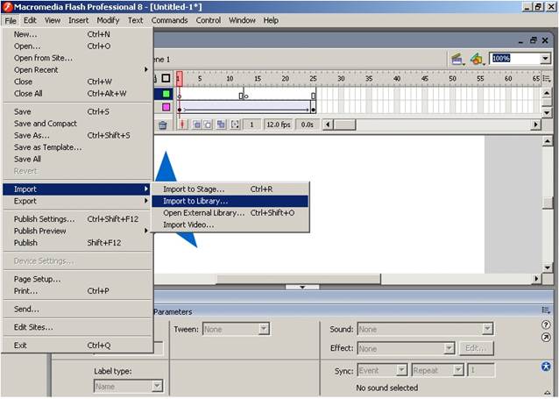Click the stage vertical scrollbar down arrow
Screen dimensions: 559x399
pos(548,267)
